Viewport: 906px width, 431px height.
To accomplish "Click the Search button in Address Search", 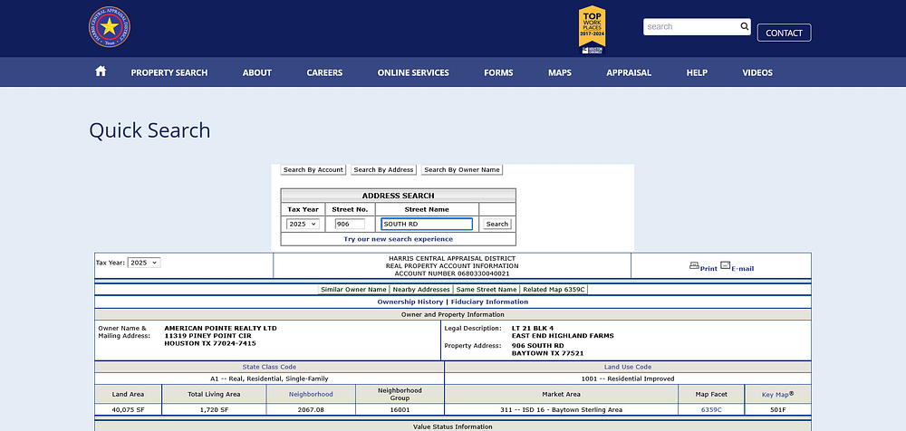I will coord(496,225).
